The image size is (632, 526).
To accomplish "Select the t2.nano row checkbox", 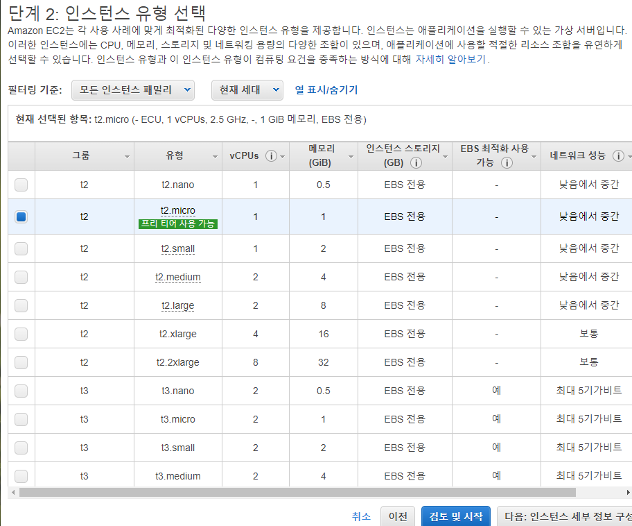I will tap(21, 185).
